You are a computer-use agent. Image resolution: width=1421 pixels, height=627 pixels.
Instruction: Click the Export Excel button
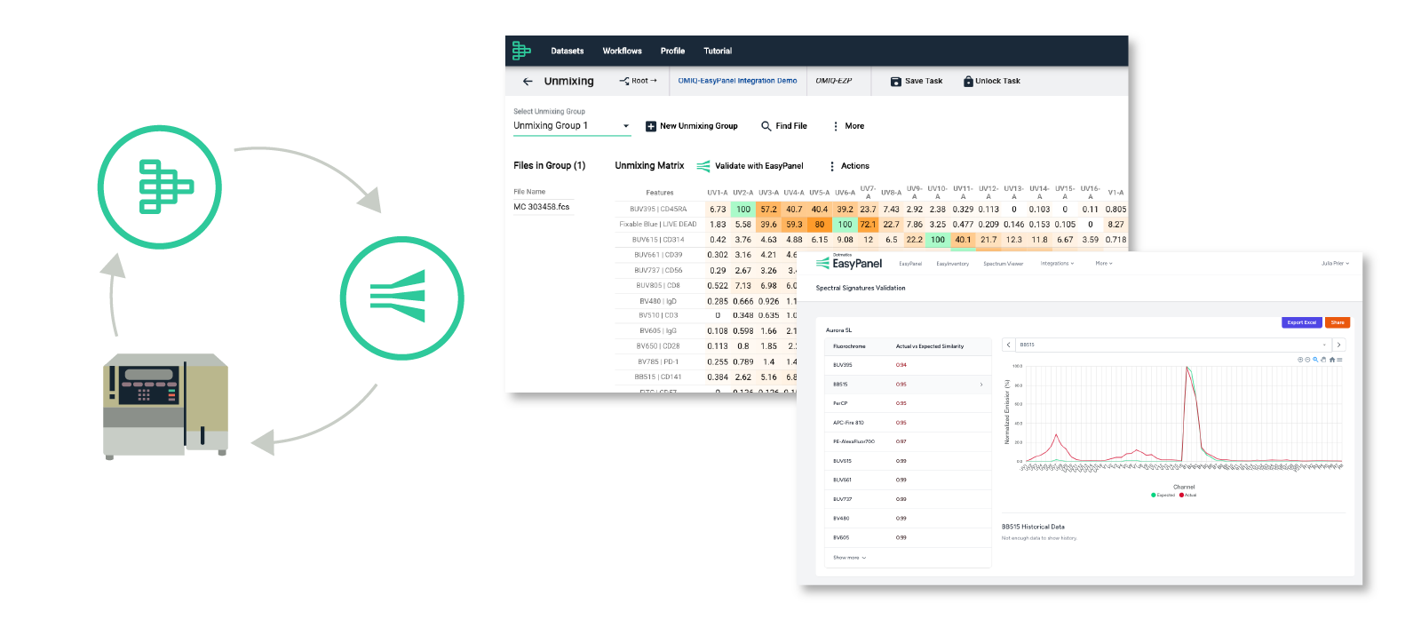tap(1302, 322)
